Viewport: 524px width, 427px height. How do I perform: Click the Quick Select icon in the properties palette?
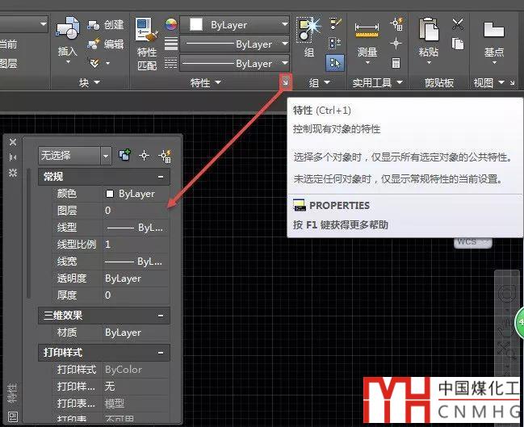click(166, 155)
